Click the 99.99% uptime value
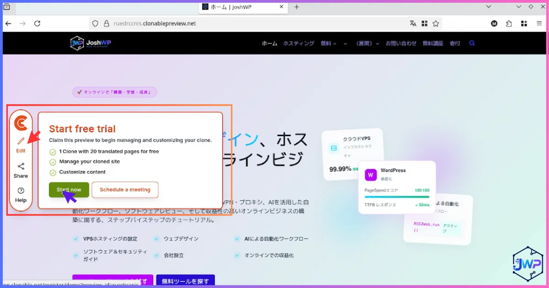 pyautogui.click(x=340, y=169)
